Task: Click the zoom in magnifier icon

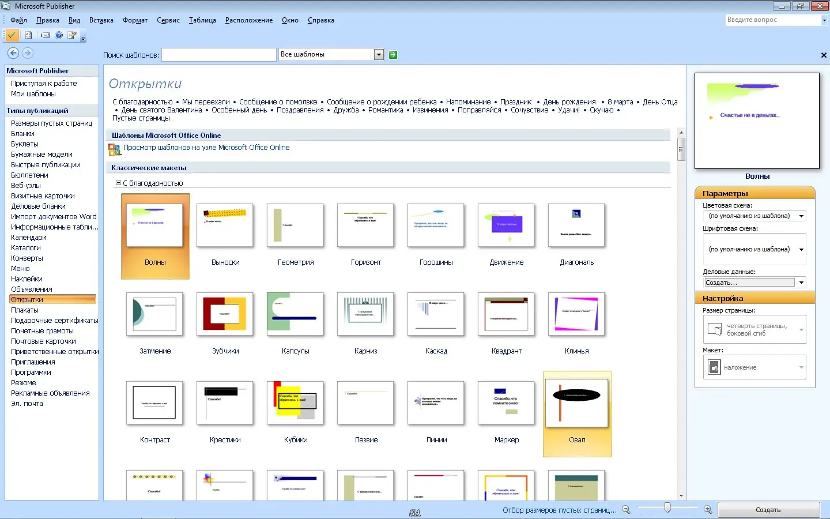Action: tap(708, 510)
